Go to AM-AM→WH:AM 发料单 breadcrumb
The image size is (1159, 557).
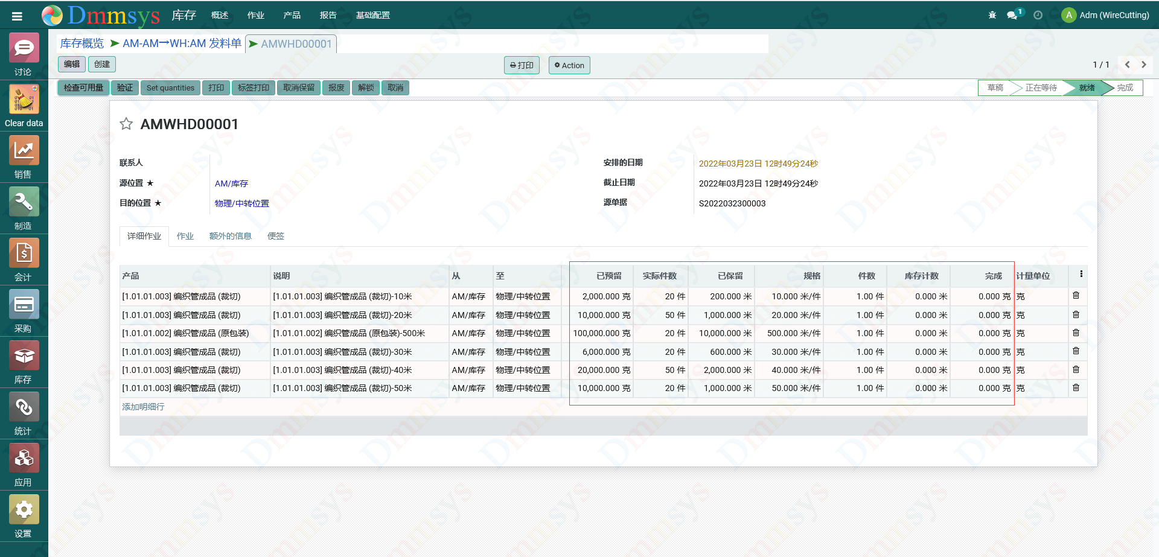pos(182,43)
